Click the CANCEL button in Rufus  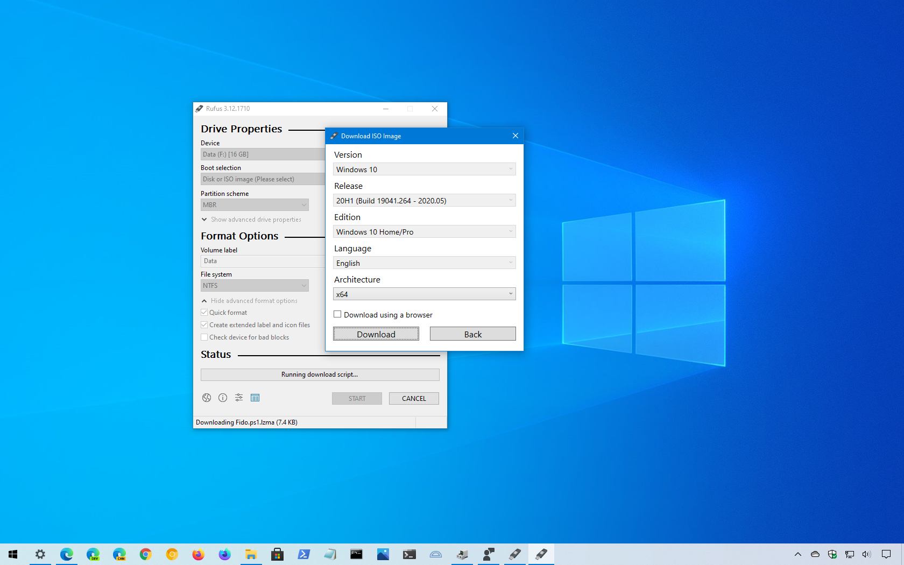(x=414, y=398)
